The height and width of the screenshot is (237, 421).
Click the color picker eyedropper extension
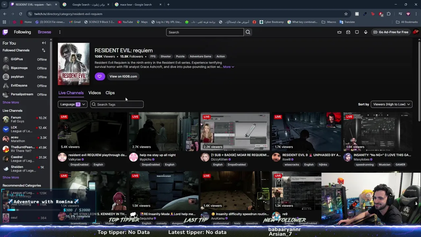pos(365,14)
